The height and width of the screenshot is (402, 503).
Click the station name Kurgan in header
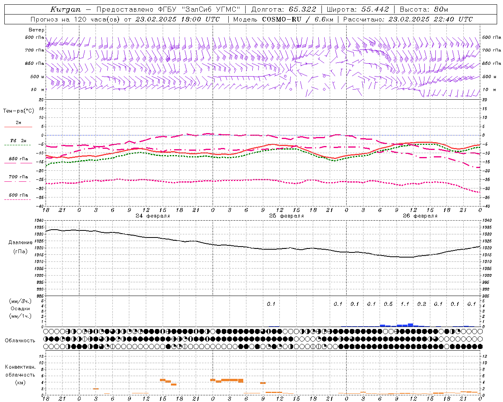[66, 9]
